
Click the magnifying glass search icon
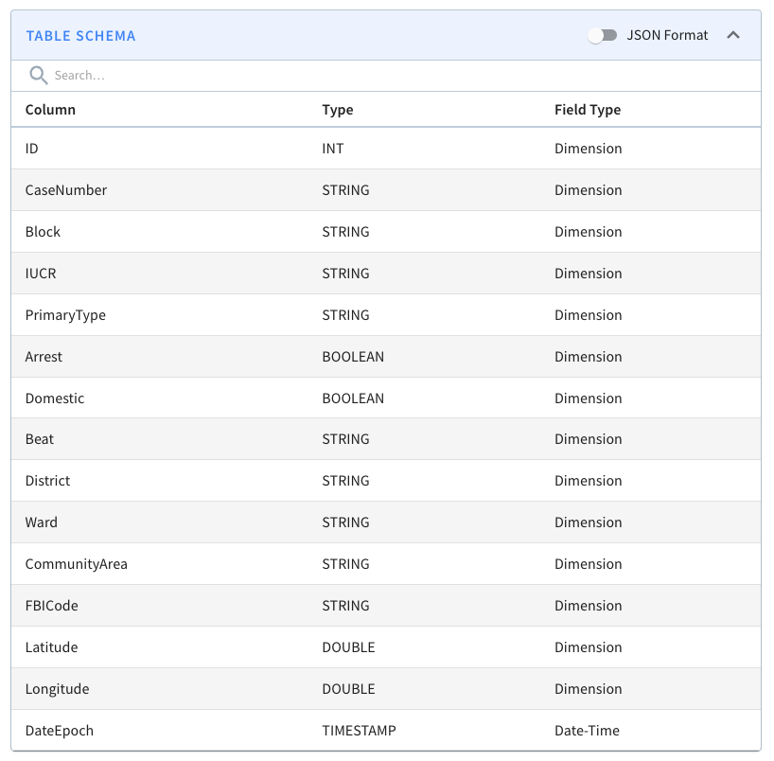click(x=38, y=76)
